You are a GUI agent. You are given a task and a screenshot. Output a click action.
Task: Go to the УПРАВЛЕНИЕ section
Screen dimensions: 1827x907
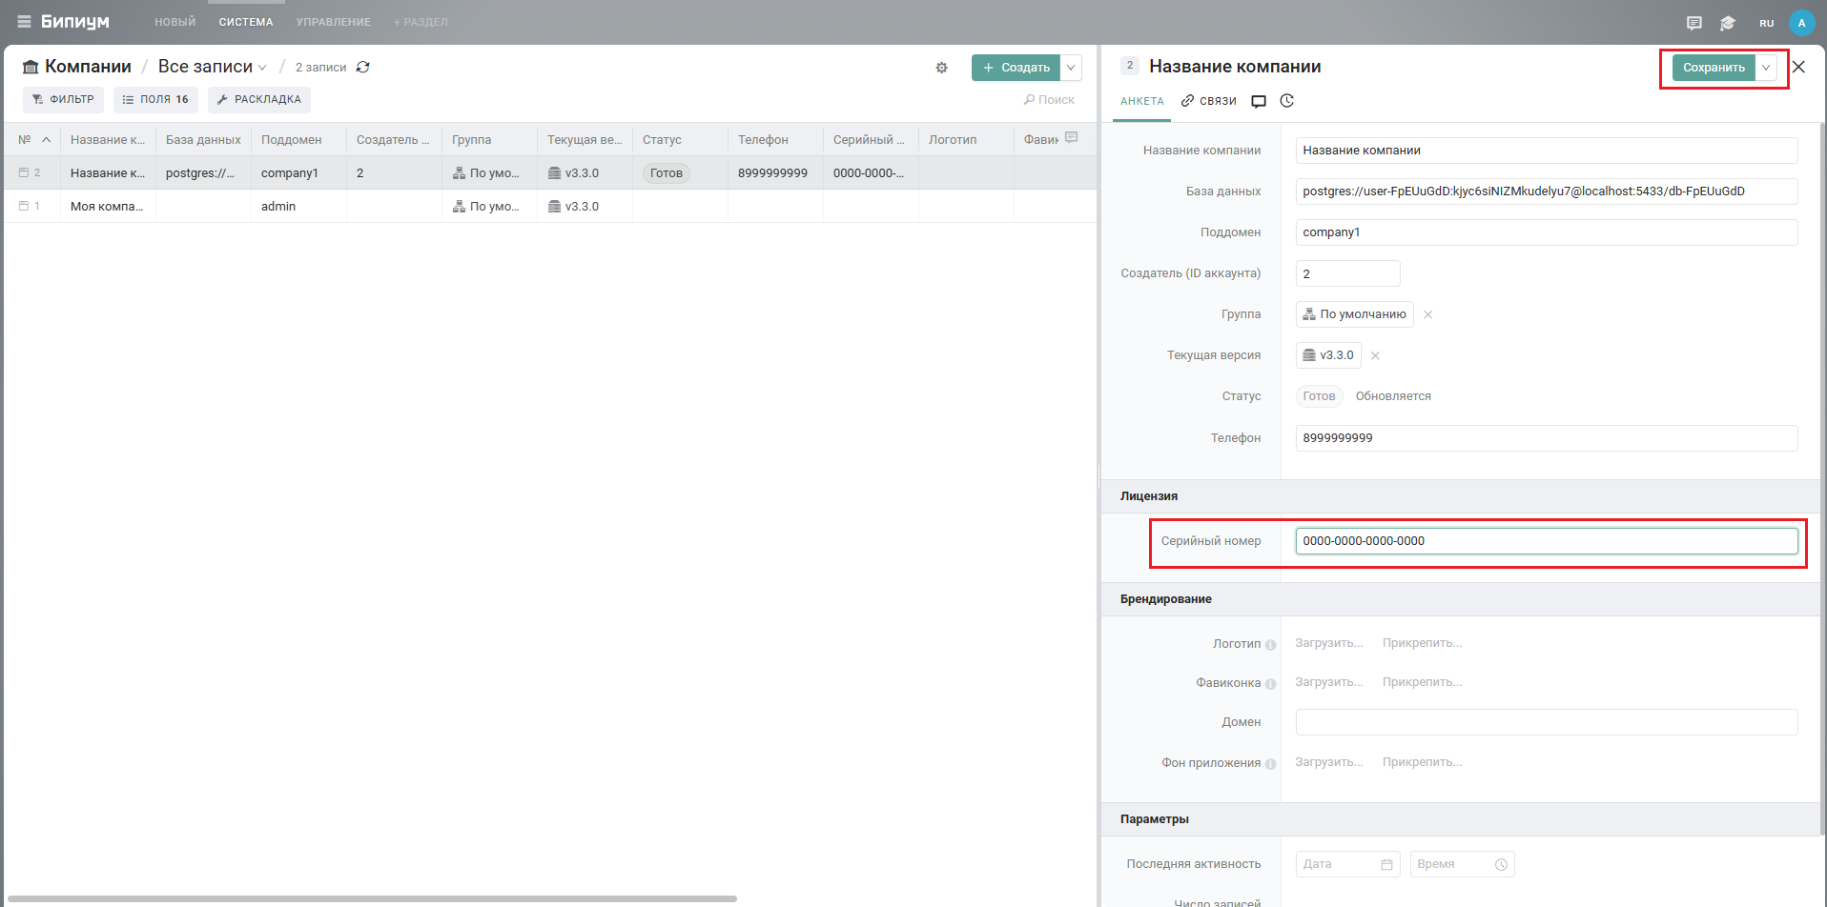[334, 22]
